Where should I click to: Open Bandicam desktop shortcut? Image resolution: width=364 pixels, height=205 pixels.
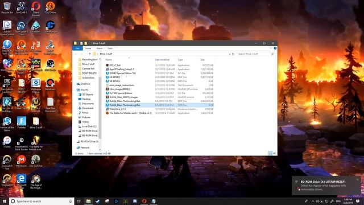click(50, 84)
